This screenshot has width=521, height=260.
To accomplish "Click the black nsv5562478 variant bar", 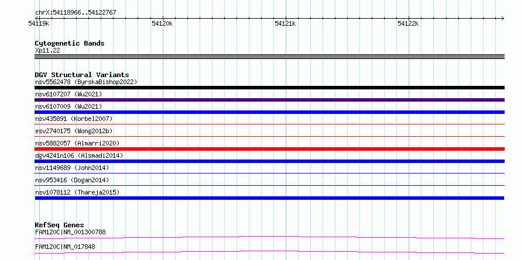I will 269,88.
